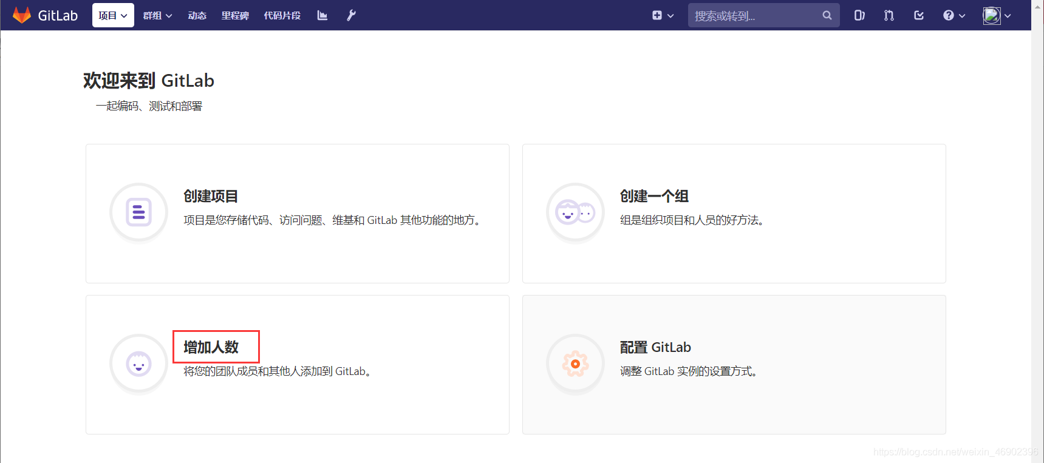1044x463 pixels.
Task: Go to the 动态 activity page
Action: [197, 15]
